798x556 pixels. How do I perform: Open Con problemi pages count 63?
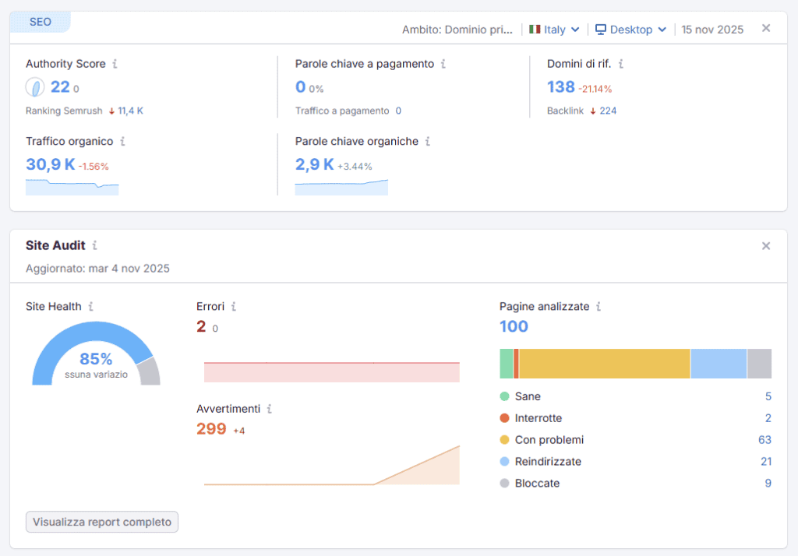(765, 439)
